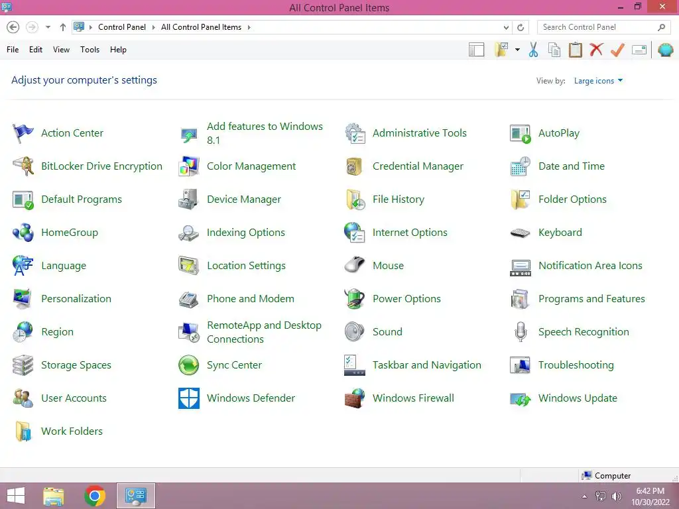Open the Folder Options link
The image size is (679, 509).
572,199
